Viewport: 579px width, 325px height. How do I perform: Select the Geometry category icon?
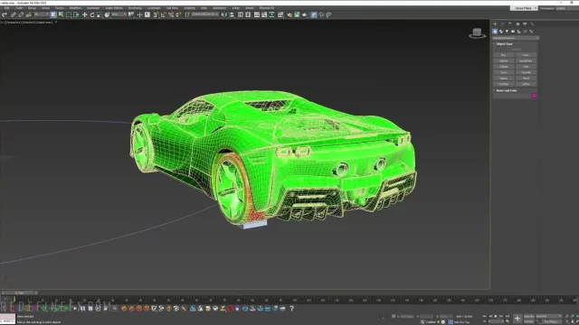click(x=495, y=32)
